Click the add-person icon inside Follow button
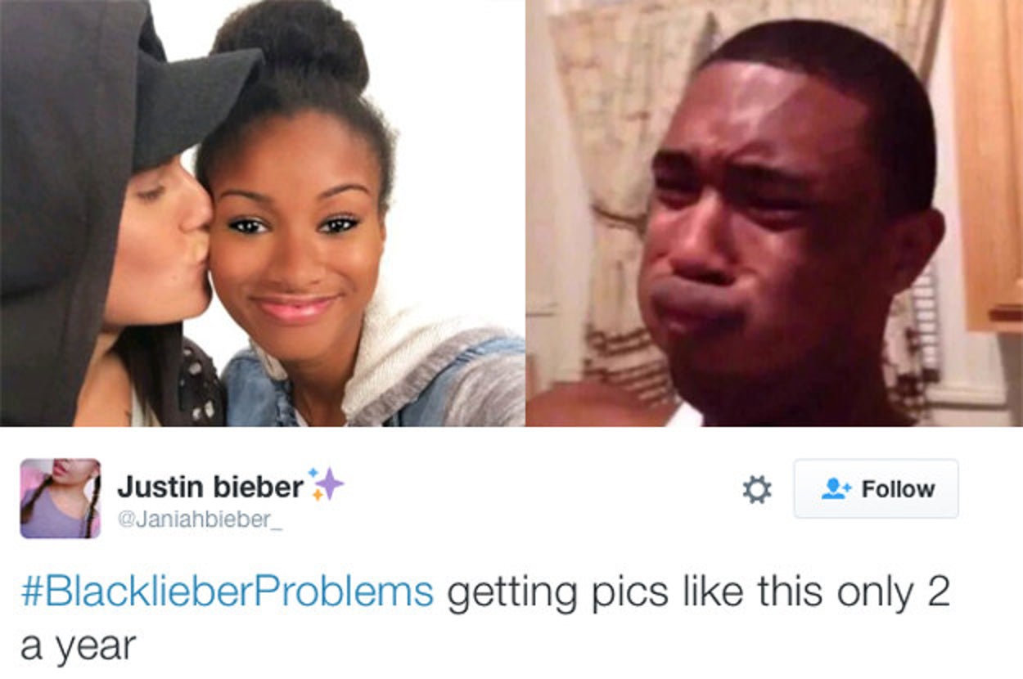This screenshot has height=679, width=1023. tap(836, 488)
